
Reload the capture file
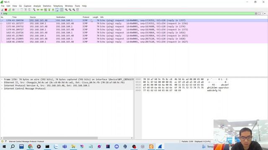(29, 10)
